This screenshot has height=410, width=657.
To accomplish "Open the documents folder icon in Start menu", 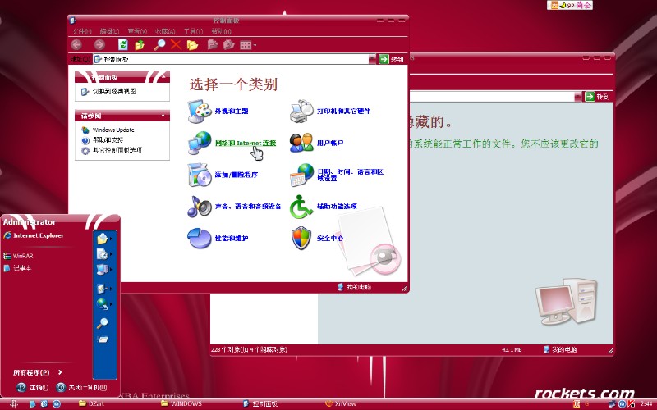I will [103, 239].
